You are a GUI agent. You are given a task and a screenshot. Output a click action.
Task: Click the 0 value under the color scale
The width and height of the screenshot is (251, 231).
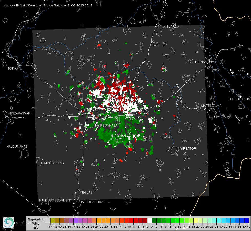[x=152, y=227]
